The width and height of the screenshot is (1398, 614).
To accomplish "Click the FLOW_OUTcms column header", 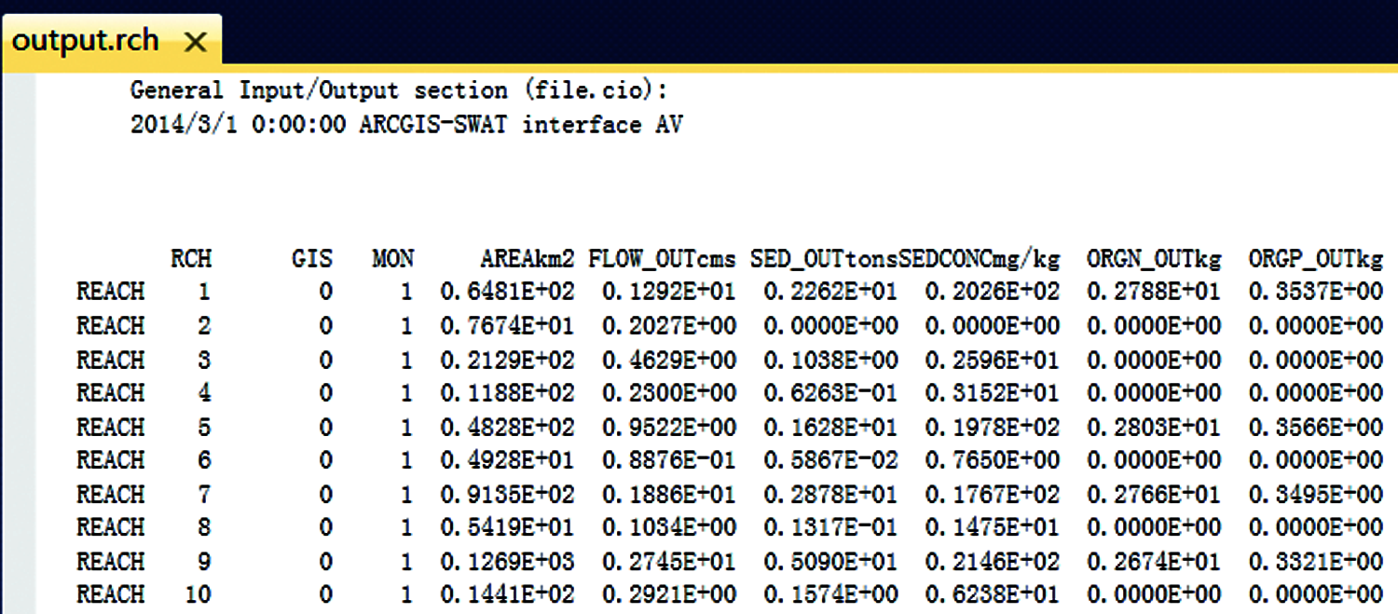I will coord(662,258).
